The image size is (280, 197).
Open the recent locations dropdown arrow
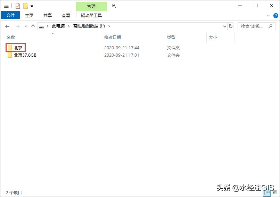point(26,26)
